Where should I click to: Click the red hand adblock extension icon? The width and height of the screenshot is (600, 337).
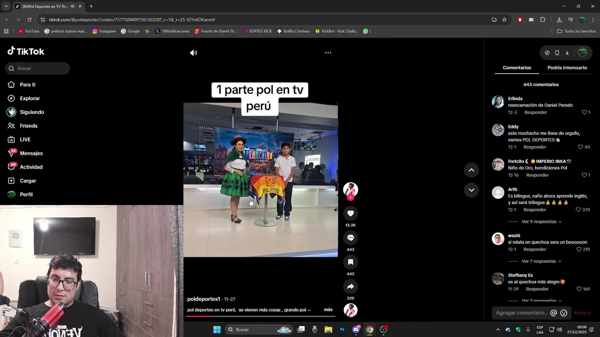tap(520, 20)
